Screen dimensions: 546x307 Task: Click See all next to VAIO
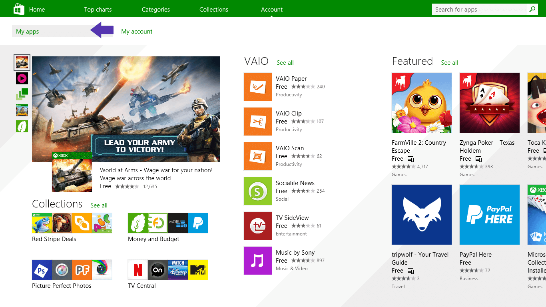point(285,63)
